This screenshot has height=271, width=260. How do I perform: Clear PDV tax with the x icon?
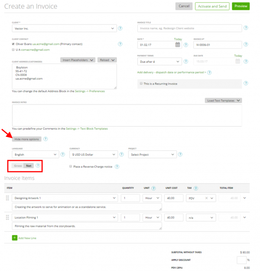click(207, 198)
